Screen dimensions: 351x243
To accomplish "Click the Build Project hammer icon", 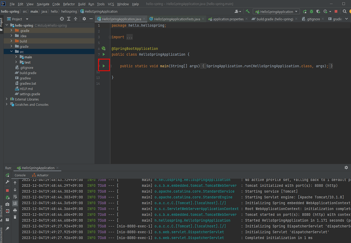I will click(248, 12).
